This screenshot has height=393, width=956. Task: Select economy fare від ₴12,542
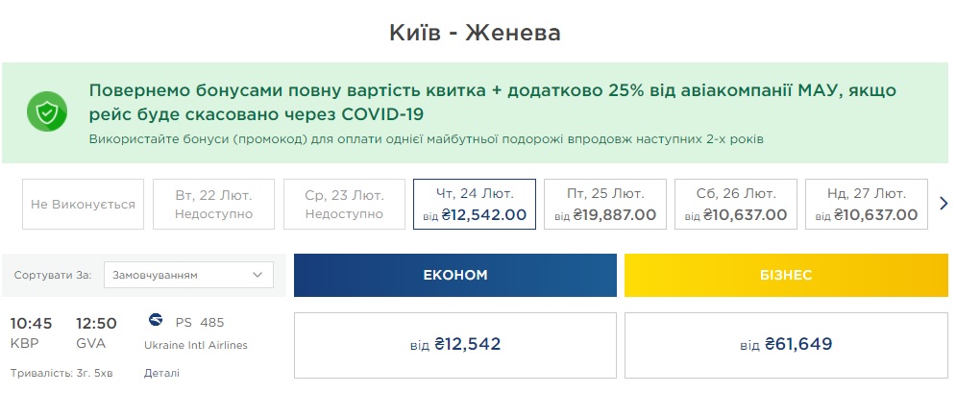tap(455, 344)
